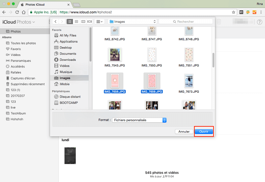Click the Ouvrir button
The width and height of the screenshot is (265, 182).
204,131
